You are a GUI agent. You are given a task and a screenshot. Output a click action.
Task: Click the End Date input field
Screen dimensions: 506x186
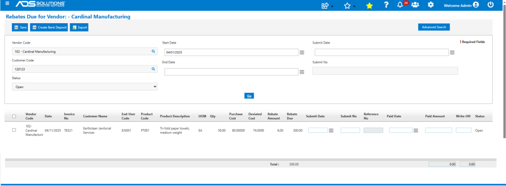[231, 72]
